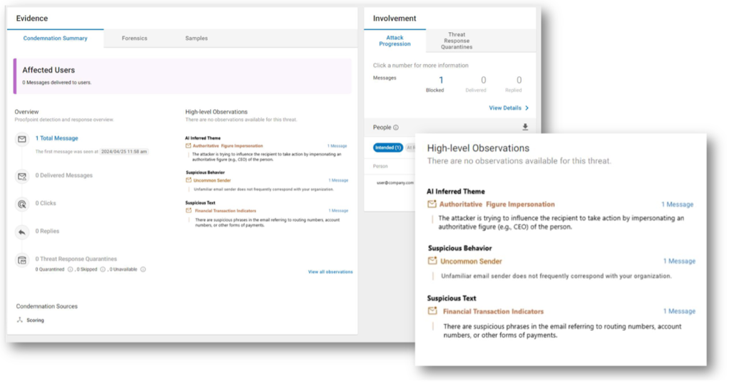
Task: Click Authoritative Figure Impersonation in enlarged panel
Action: coord(496,204)
